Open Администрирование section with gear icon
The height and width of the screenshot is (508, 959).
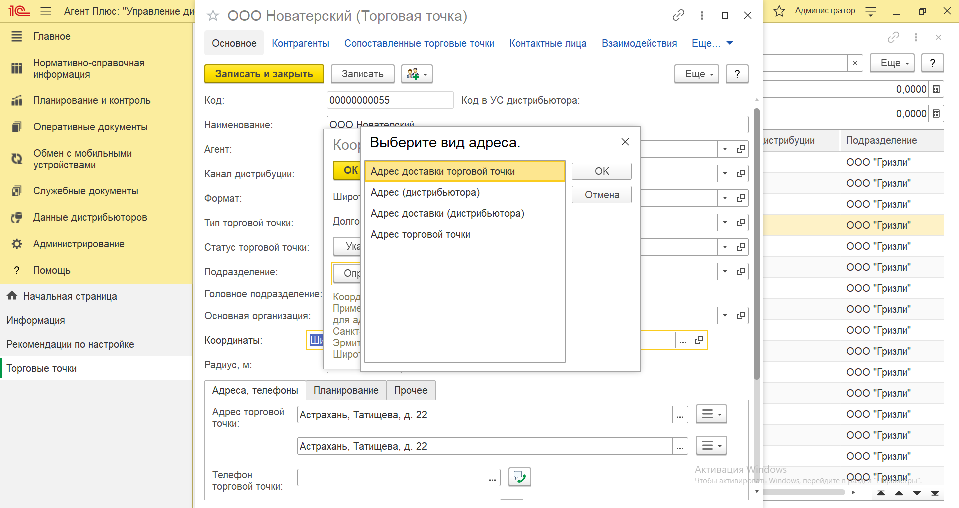(x=79, y=244)
